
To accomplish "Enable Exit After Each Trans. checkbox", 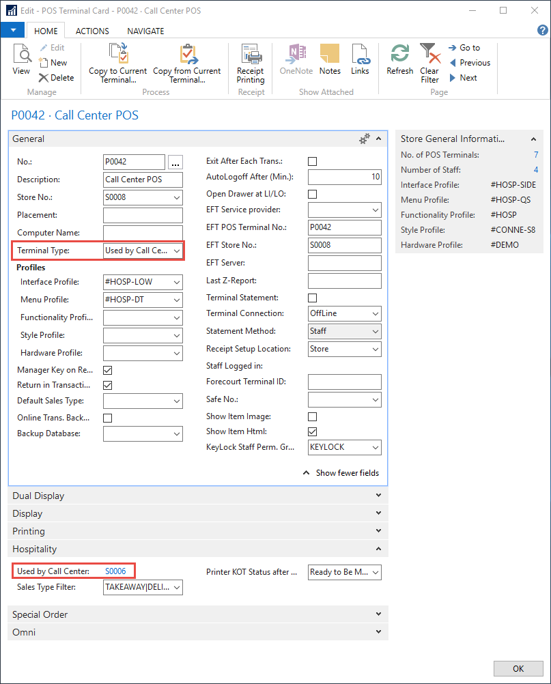I will tap(313, 162).
